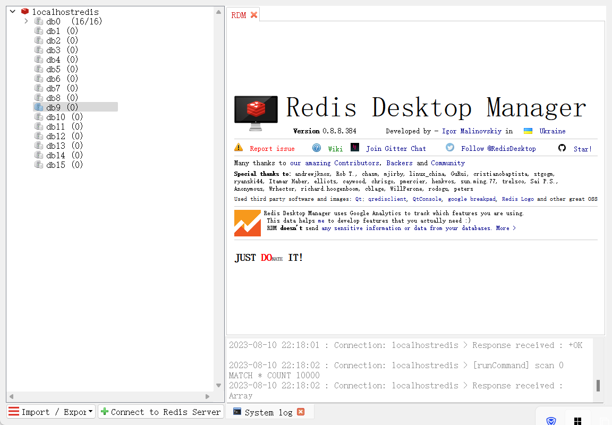Viewport: 612px width, 425px height.
Task: Click the Connect to Redis Server button
Action: coord(161,412)
